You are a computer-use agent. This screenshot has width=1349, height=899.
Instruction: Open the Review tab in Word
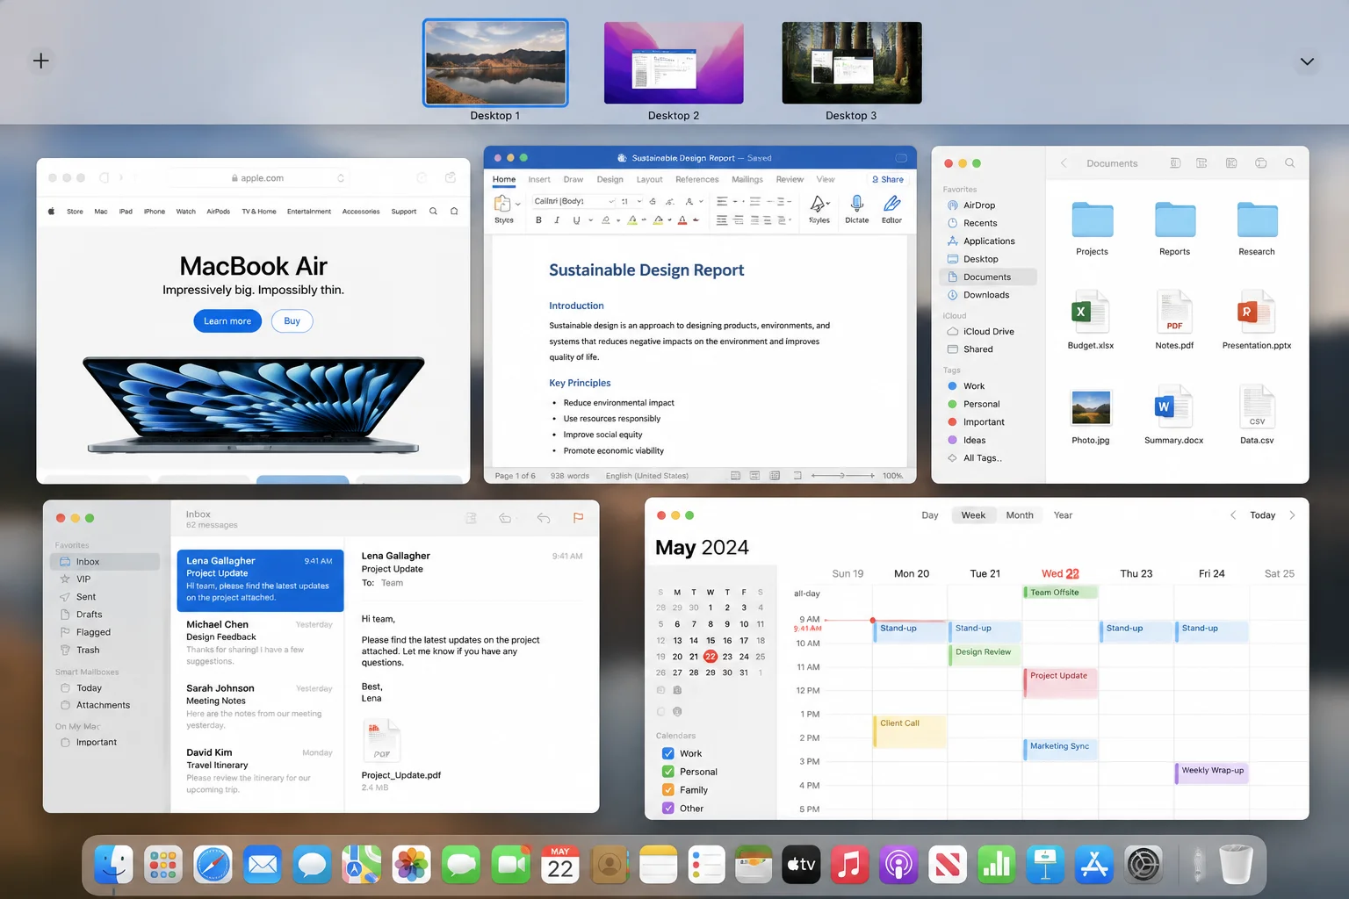(x=790, y=179)
